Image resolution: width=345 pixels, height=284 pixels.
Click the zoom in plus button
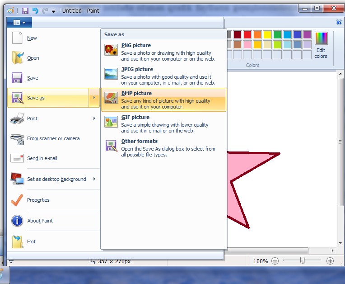pyautogui.click(x=330, y=261)
